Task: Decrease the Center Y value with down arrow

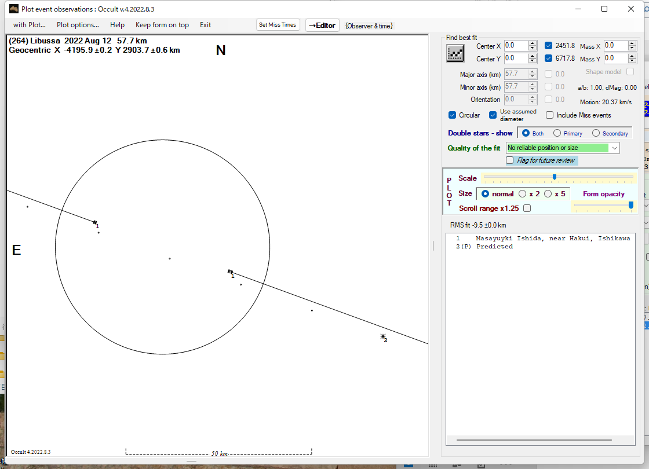Action: (533, 61)
